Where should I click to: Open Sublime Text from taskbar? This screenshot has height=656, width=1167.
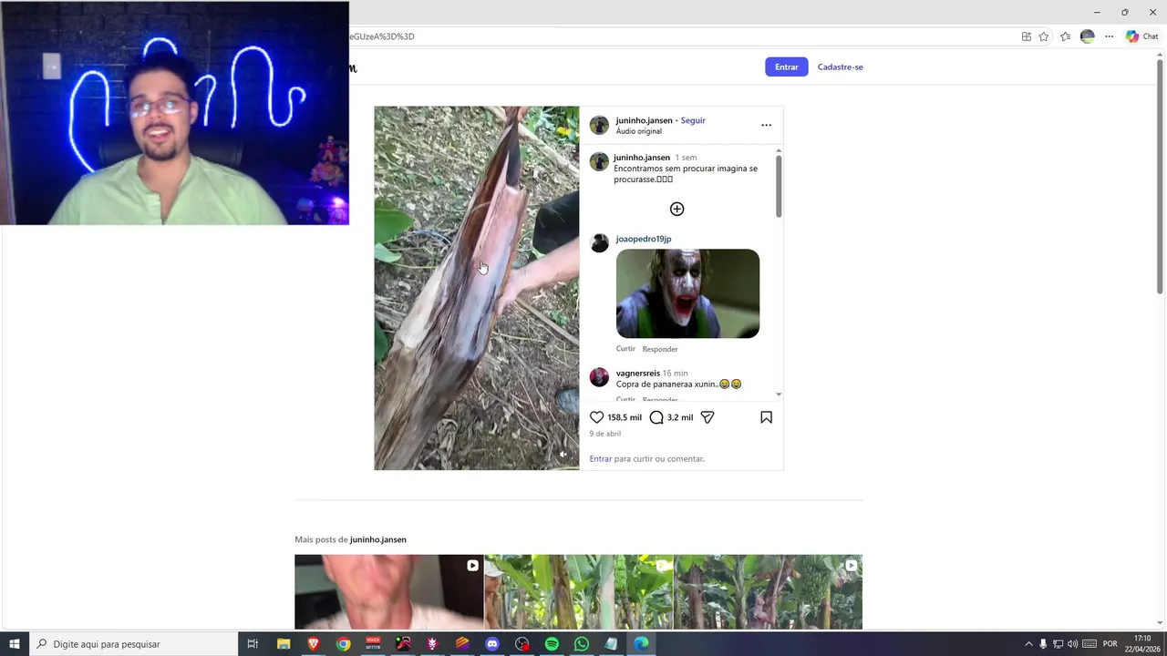point(462,643)
